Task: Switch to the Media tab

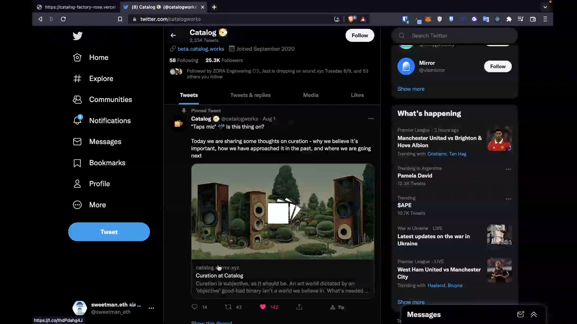Action: coord(311,95)
